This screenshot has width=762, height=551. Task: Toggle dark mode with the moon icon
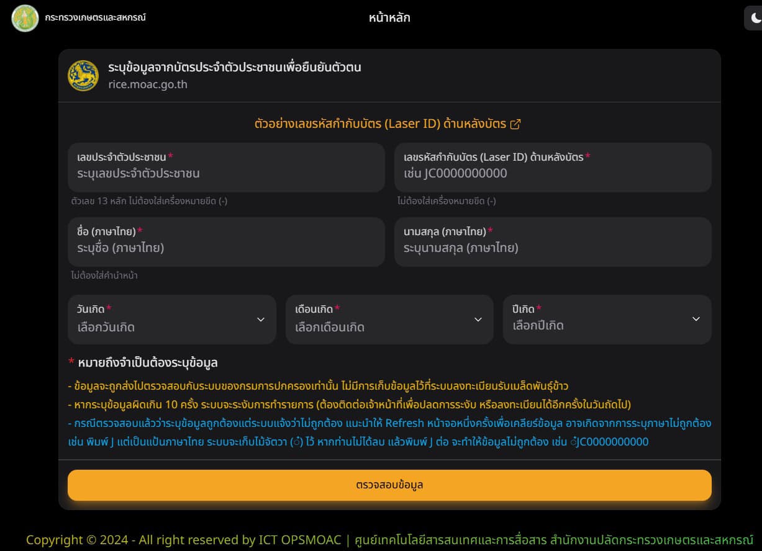755,18
